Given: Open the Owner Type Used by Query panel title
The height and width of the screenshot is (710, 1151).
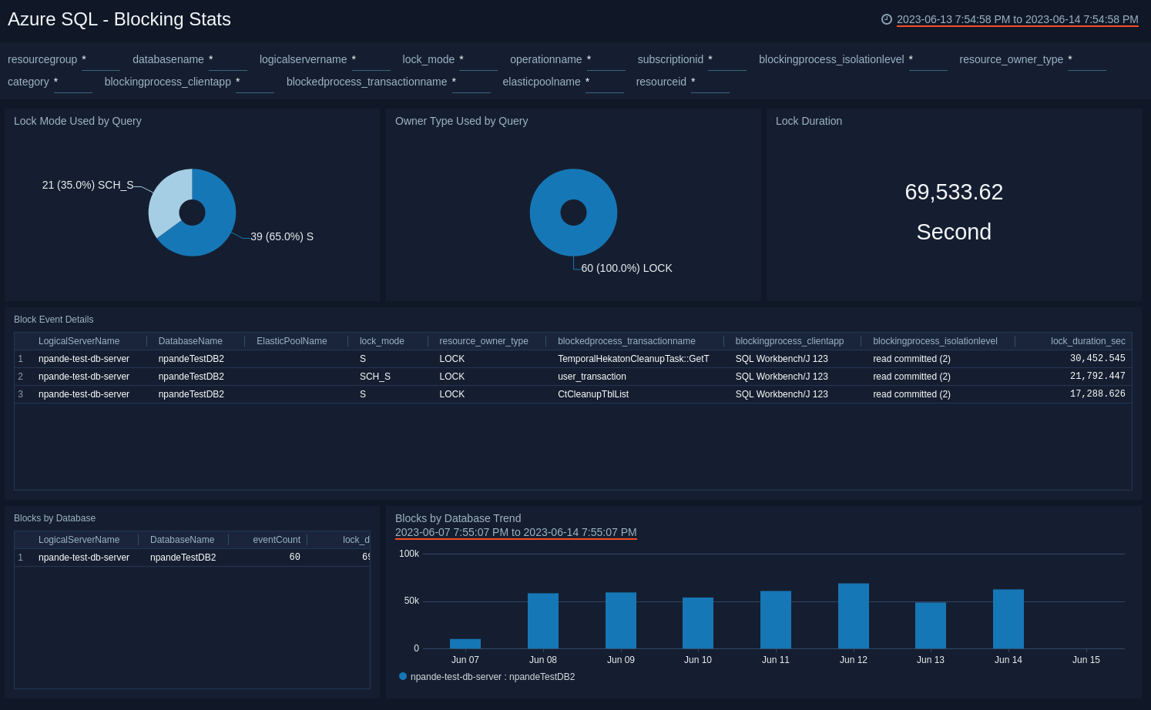Looking at the screenshot, I should click(x=461, y=121).
